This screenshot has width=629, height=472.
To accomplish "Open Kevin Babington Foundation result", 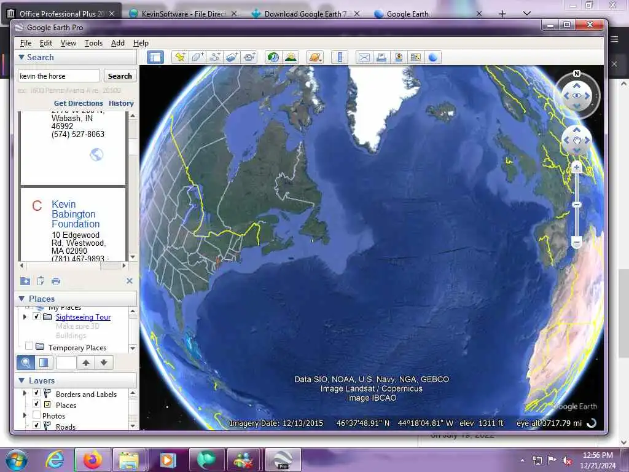I will [x=76, y=214].
